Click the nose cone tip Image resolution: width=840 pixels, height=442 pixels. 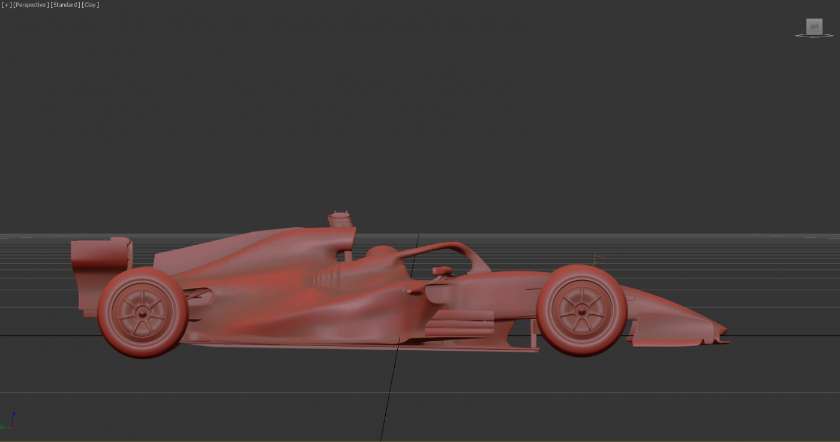click(723, 331)
